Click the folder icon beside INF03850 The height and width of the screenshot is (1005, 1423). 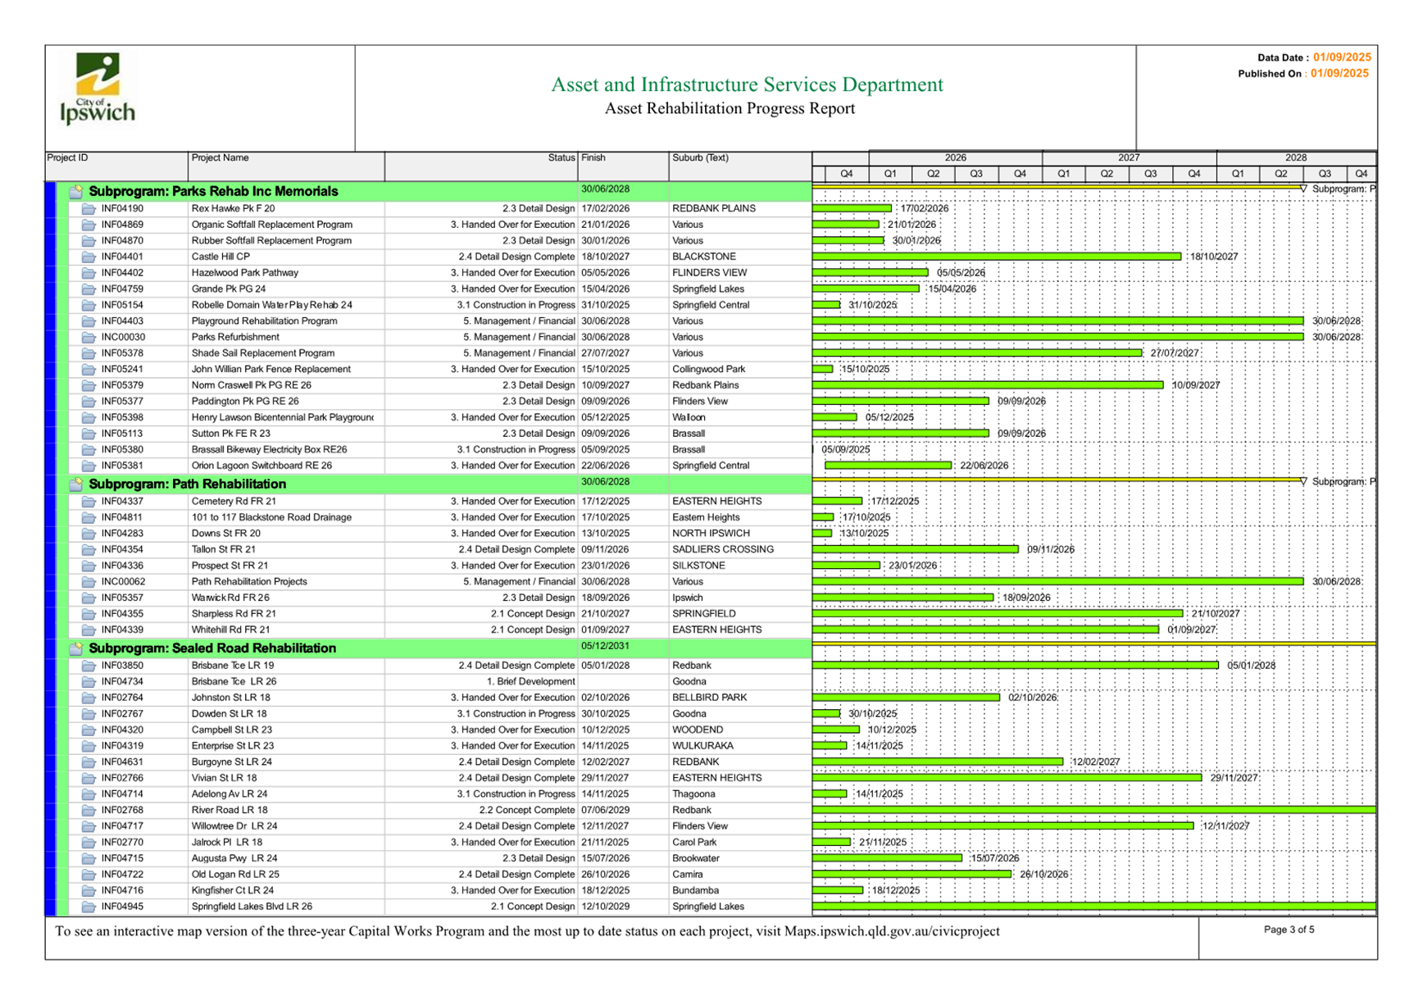(89, 666)
